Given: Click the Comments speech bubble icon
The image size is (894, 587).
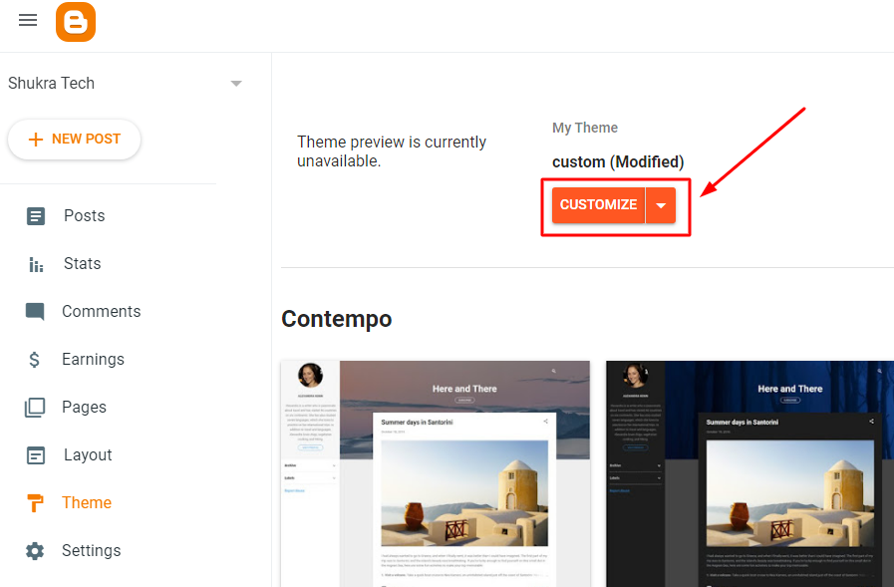Looking at the screenshot, I should [x=35, y=312].
